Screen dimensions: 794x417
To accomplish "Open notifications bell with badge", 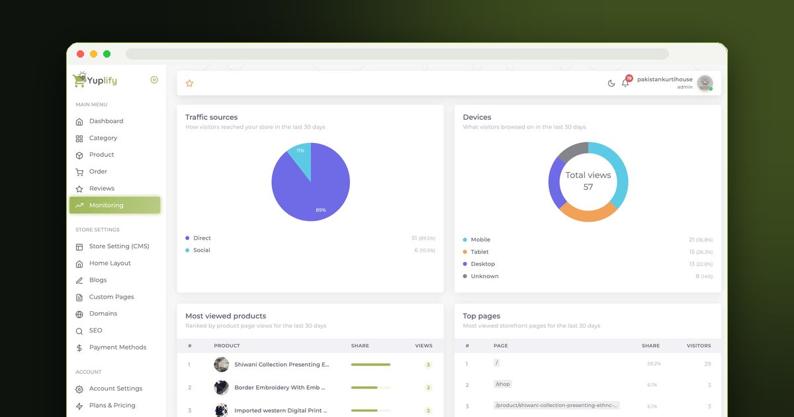I will pyautogui.click(x=625, y=82).
